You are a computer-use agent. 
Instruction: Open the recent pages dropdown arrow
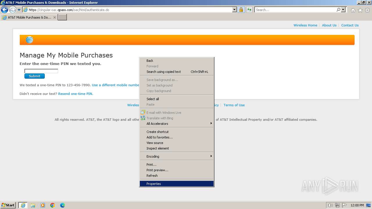click(19, 10)
